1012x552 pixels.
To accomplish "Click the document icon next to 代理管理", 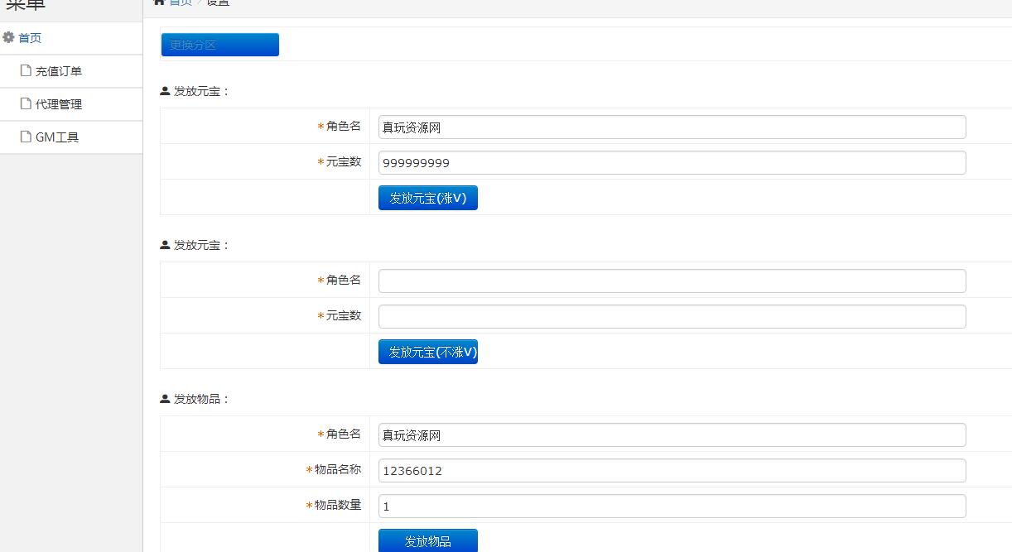I will coord(27,103).
